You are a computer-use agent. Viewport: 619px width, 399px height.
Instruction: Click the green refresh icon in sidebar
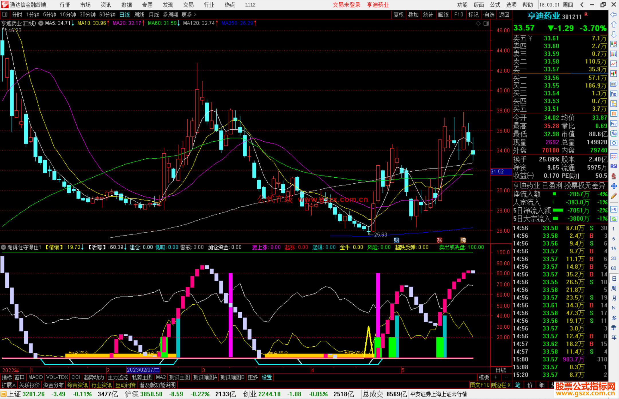tap(614, 219)
